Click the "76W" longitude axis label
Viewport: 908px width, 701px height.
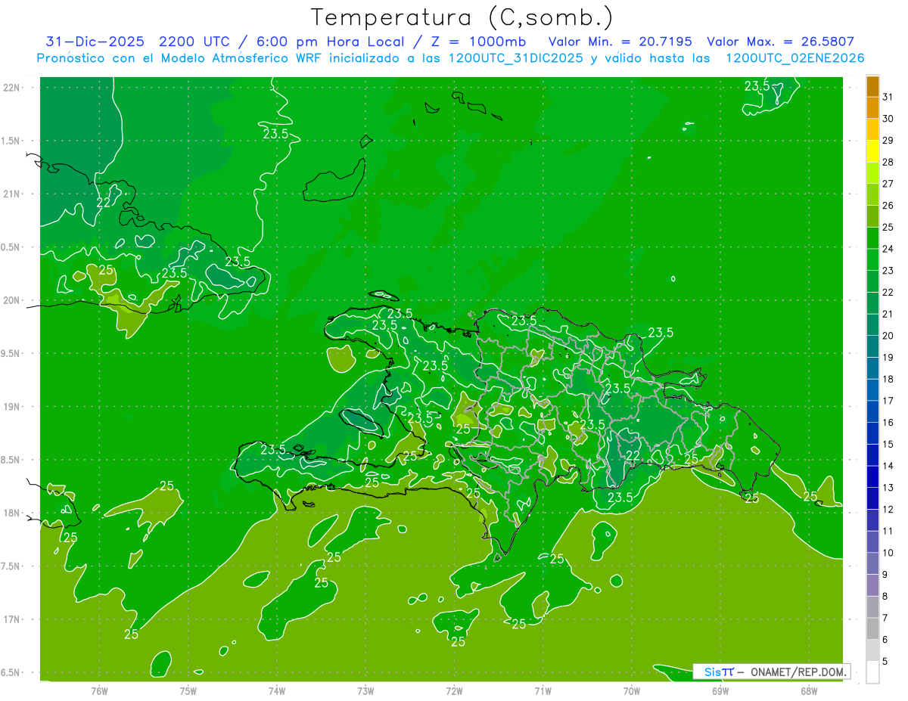pos(99,690)
